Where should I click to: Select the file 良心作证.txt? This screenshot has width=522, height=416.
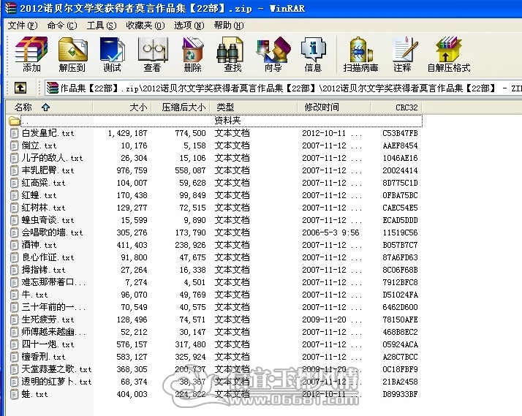click(x=48, y=257)
